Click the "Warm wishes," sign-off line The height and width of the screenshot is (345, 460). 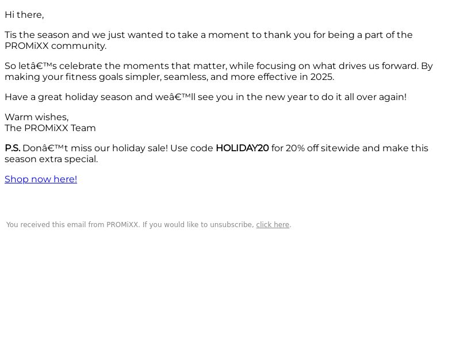pyautogui.click(x=37, y=117)
